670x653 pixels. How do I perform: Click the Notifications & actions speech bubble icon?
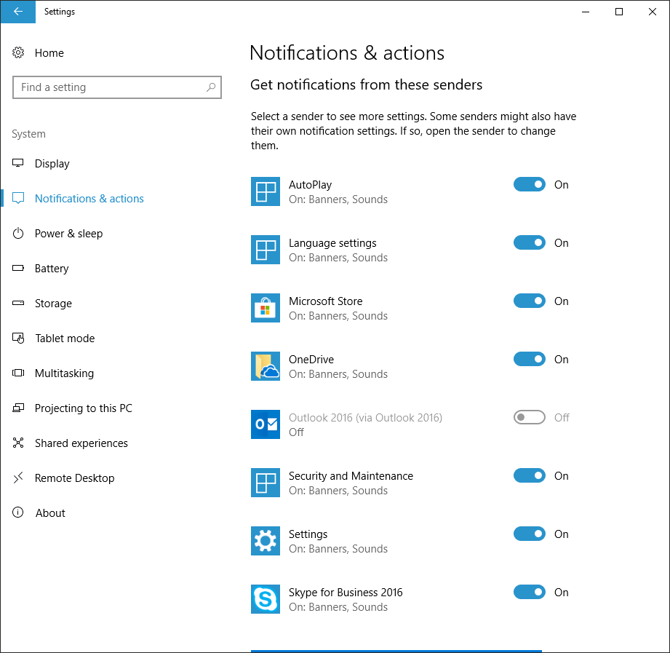click(x=18, y=199)
